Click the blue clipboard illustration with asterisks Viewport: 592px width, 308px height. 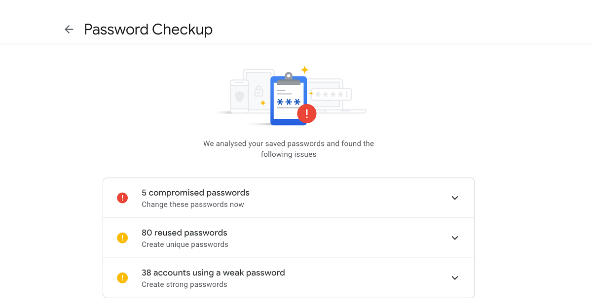[x=289, y=99]
